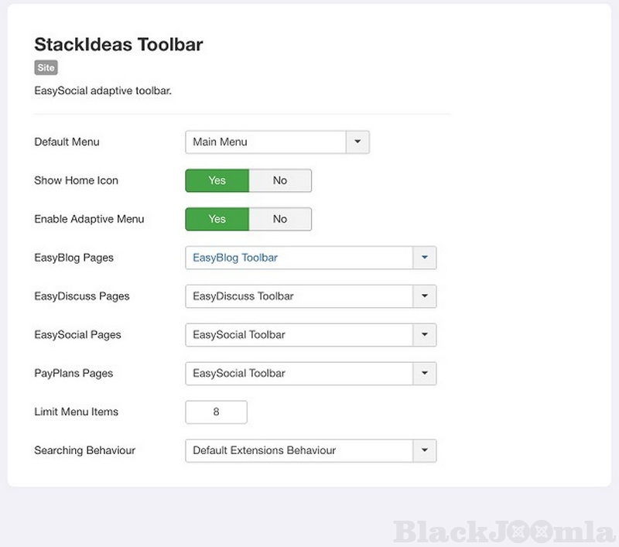Click the Searching Behaviour dropdown arrow
The image size is (619, 547).
tap(425, 450)
